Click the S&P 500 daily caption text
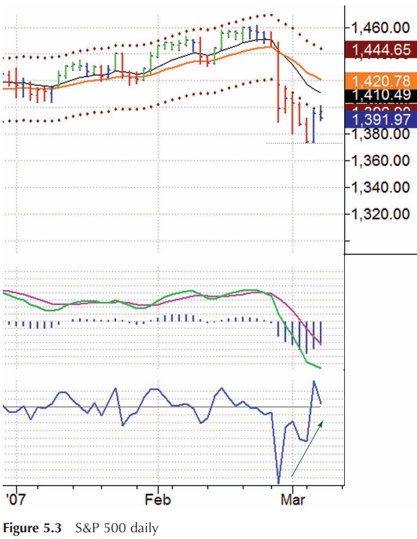Viewport: 417px width, 539px height. tap(117, 528)
